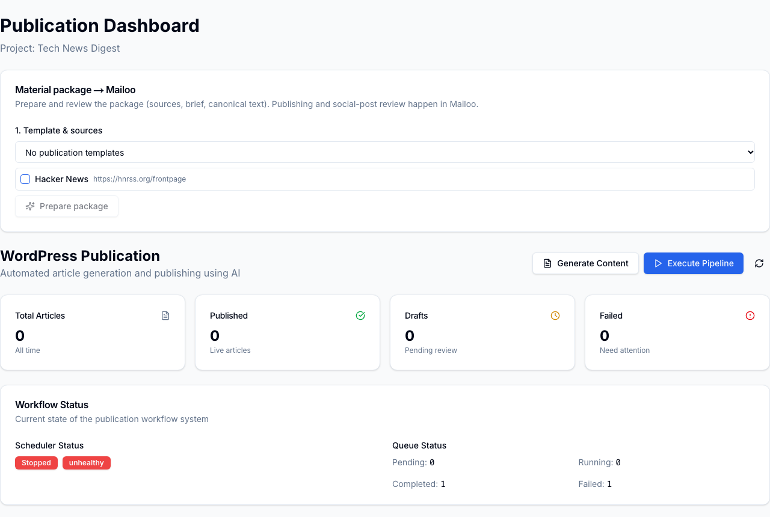Click the Completed: 1 queue value
The image size is (770, 517).
(x=419, y=484)
